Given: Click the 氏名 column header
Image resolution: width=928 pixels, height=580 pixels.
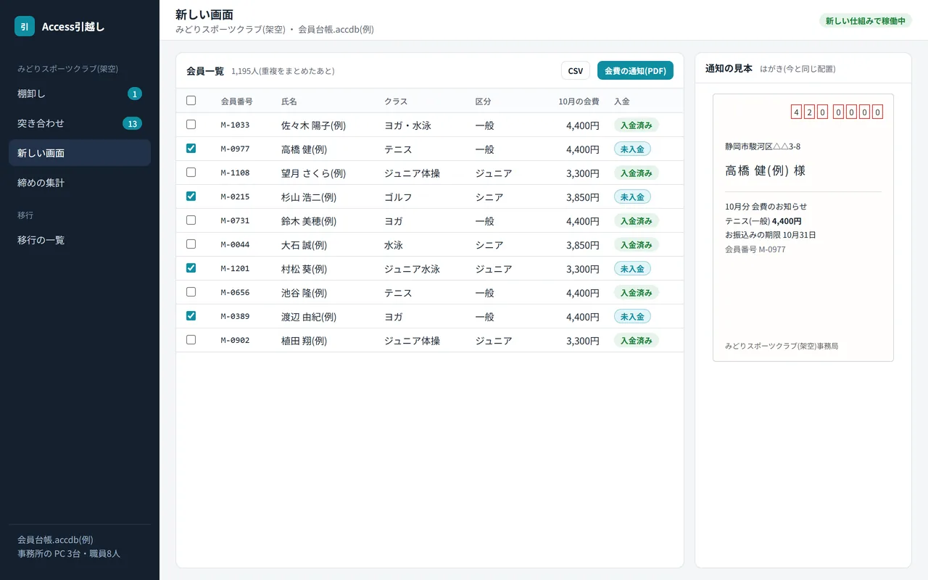Looking at the screenshot, I should click(x=289, y=101).
